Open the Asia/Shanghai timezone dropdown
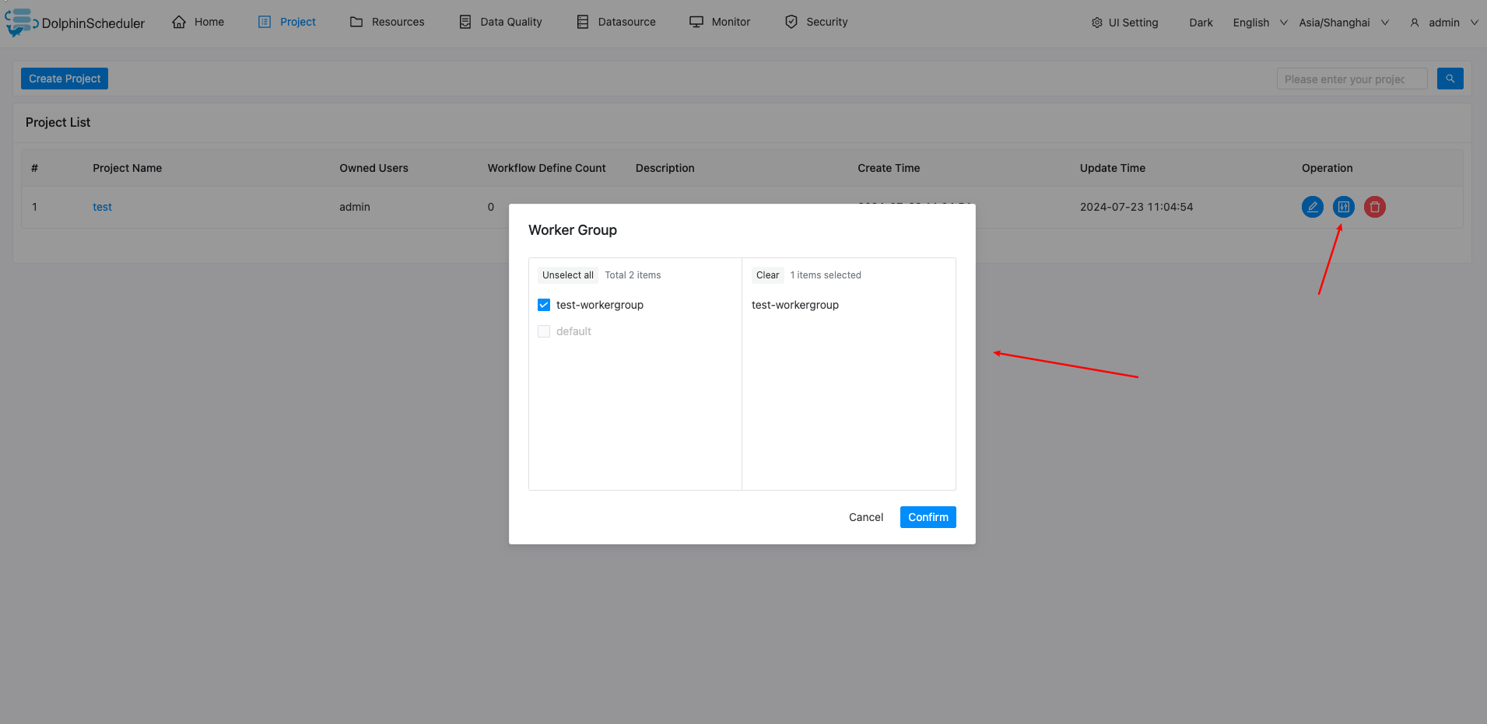Image resolution: width=1487 pixels, height=724 pixels. pyautogui.click(x=1343, y=23)
